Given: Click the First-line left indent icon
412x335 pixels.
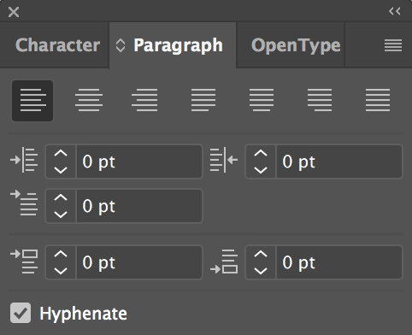Looking at the screenshot, I should (x=24, y=203).
